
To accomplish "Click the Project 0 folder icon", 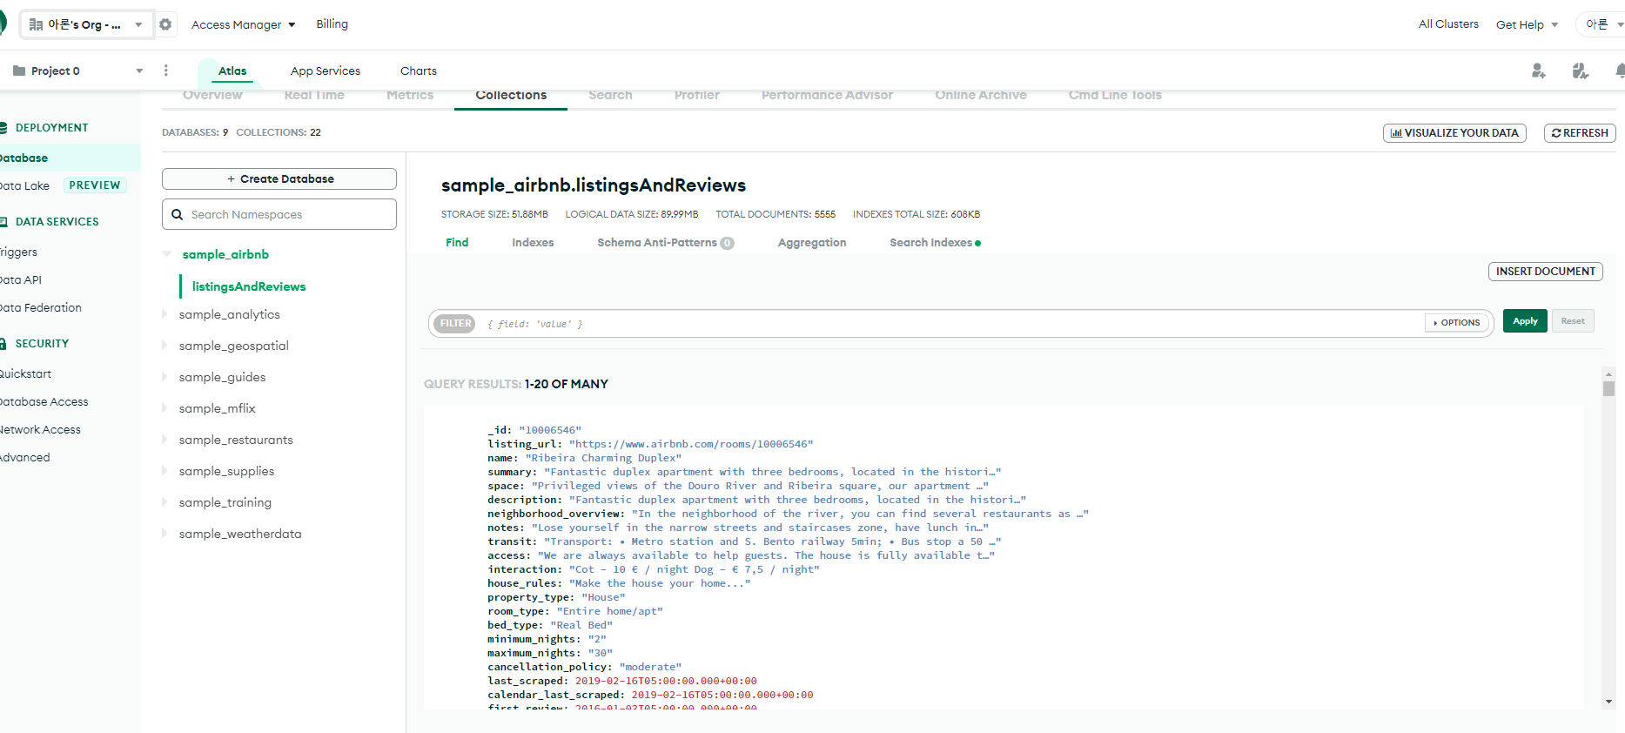I will [x=19, y=71].
